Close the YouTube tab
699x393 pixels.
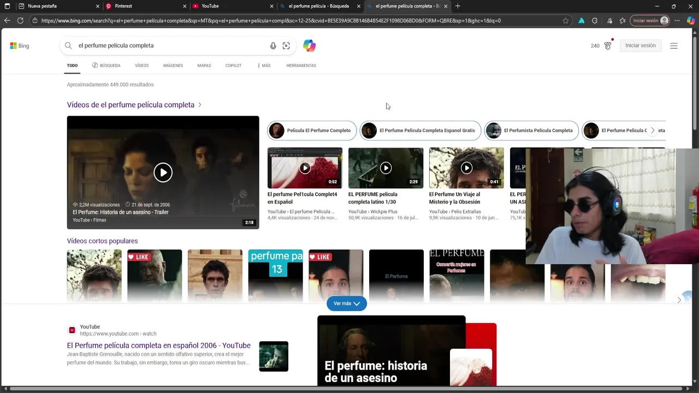pos(272,6)
